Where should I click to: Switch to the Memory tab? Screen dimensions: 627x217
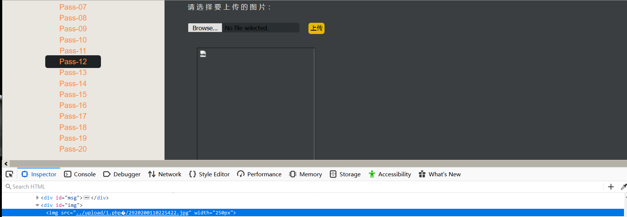point(305,174)
